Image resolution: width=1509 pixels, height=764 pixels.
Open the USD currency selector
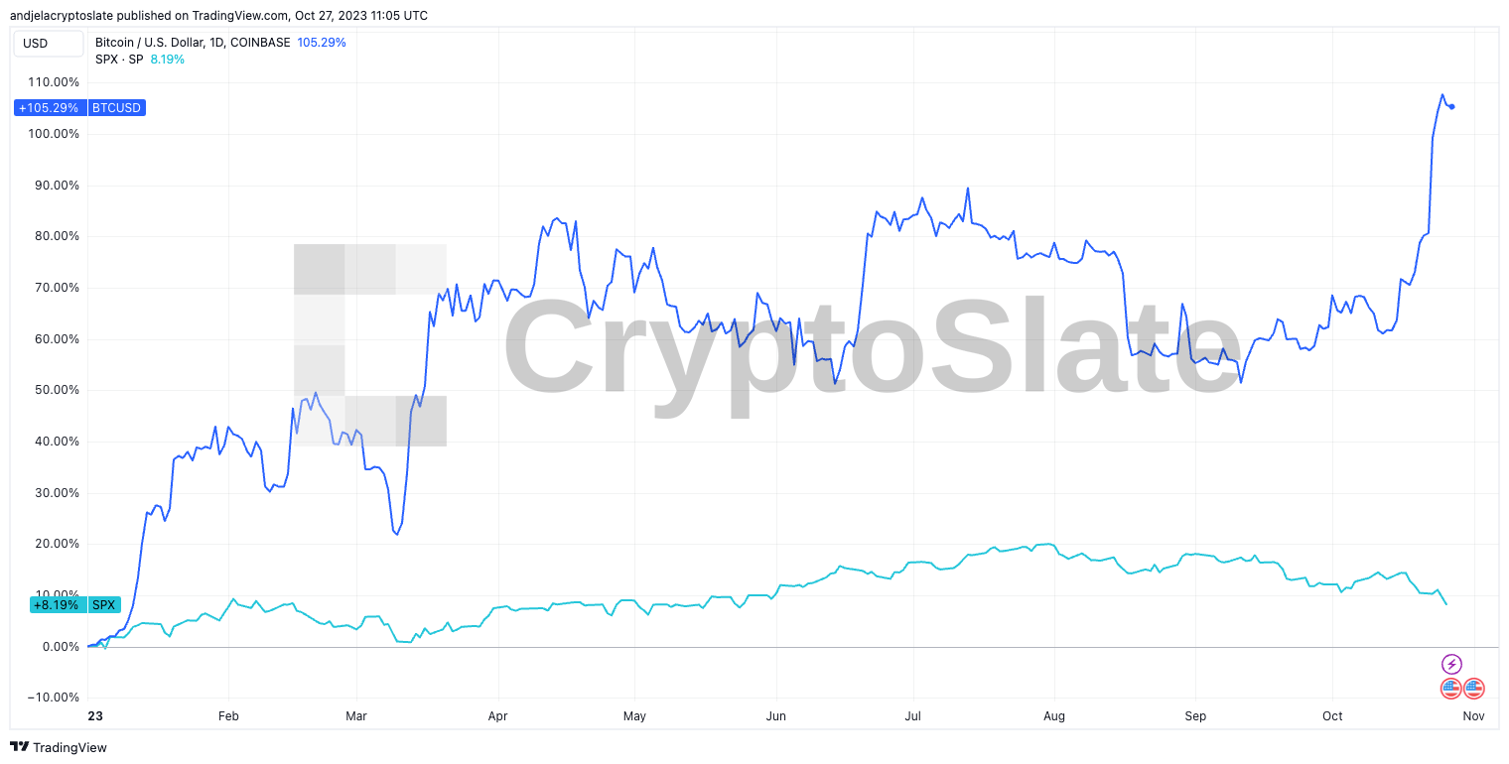click(x=48, y=43)
